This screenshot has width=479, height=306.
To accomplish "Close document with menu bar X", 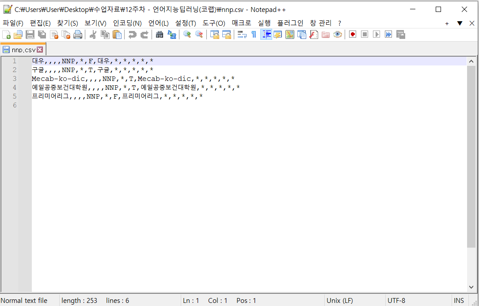I will 472,23.
